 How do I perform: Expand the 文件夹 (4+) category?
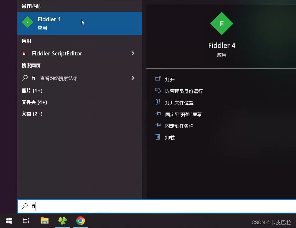[x=34, y=102]
